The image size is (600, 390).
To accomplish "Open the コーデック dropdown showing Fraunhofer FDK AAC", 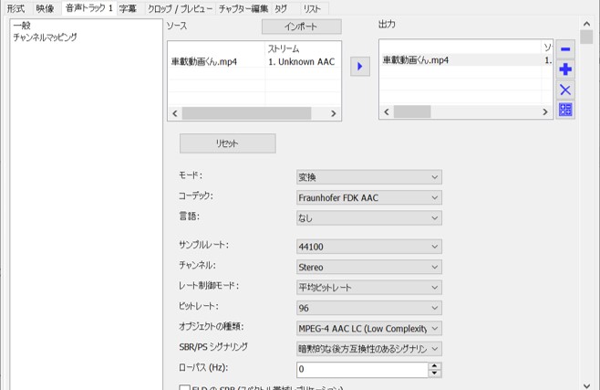I will pos(369,197).
